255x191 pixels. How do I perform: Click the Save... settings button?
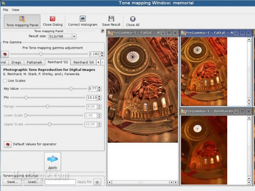[12, 182]
